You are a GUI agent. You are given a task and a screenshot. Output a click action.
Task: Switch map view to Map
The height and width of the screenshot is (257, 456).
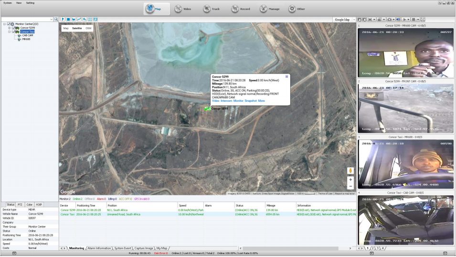(66, 28)
